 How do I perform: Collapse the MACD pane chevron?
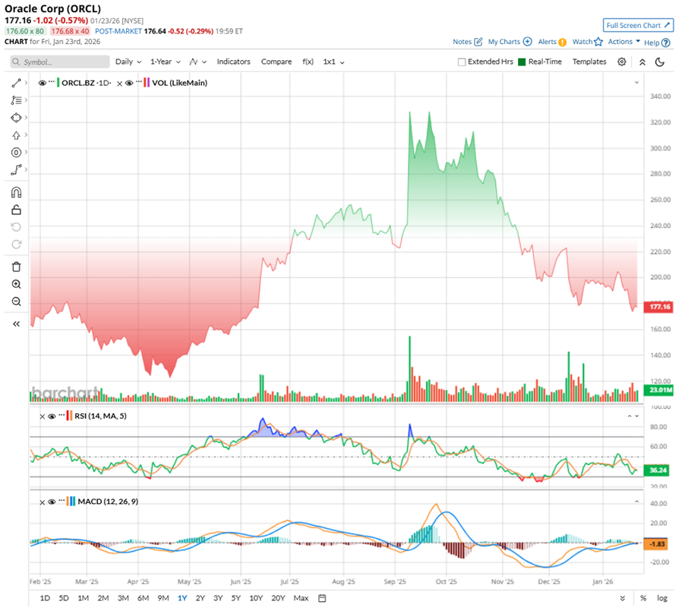tap(637, 502)
